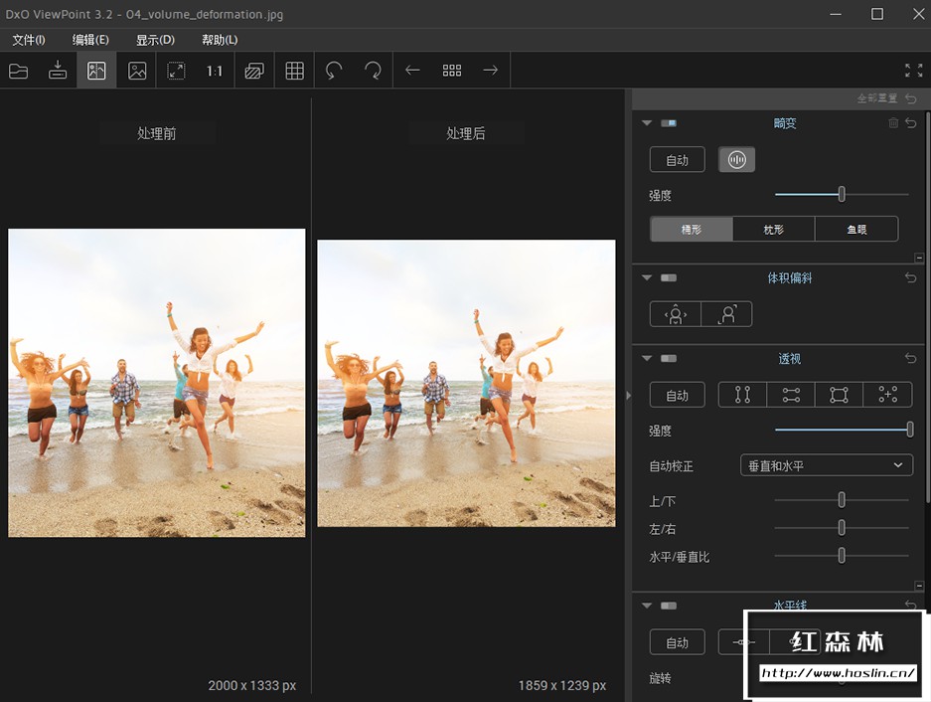Open a file with the folder icon

click(18, 70)
